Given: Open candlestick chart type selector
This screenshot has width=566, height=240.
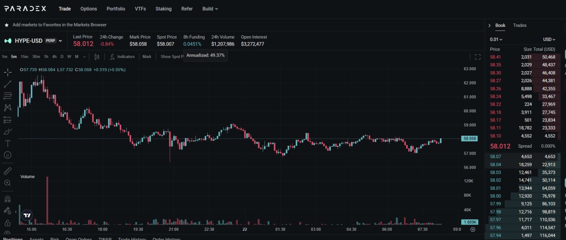Looking at the screenshot, I should pos(97,57).
